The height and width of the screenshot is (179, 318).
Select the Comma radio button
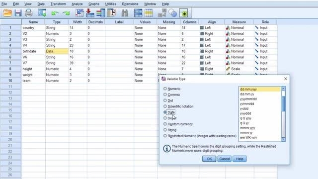click(x=165, y=94)
